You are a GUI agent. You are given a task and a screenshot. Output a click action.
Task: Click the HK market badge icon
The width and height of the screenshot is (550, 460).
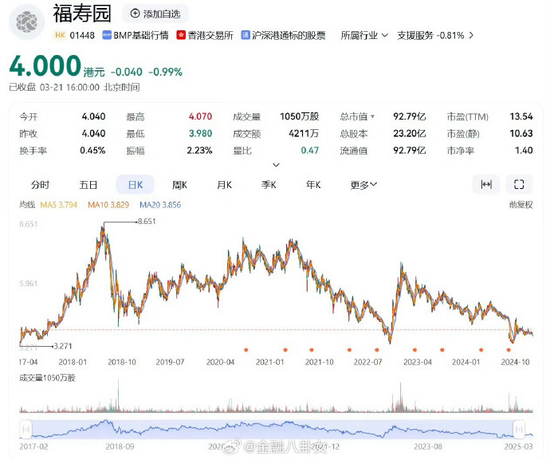[x=60, y=35]
